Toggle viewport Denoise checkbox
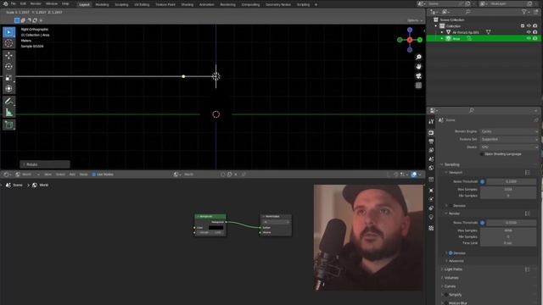 [451, 206]
